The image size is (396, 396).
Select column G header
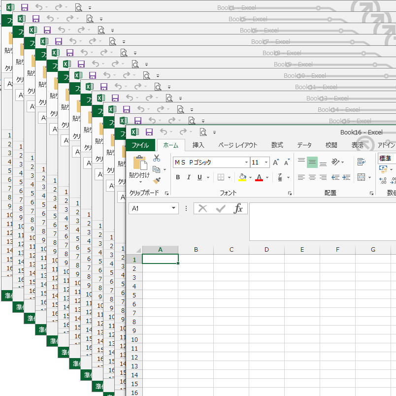point(373,250)
